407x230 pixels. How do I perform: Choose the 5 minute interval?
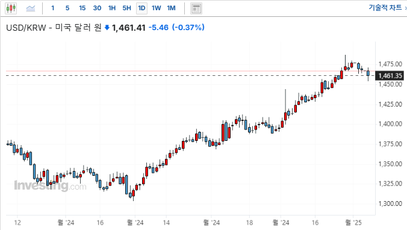point(67,8)
